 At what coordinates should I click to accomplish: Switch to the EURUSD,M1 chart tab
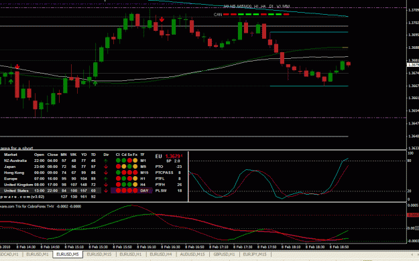[38, 254]
